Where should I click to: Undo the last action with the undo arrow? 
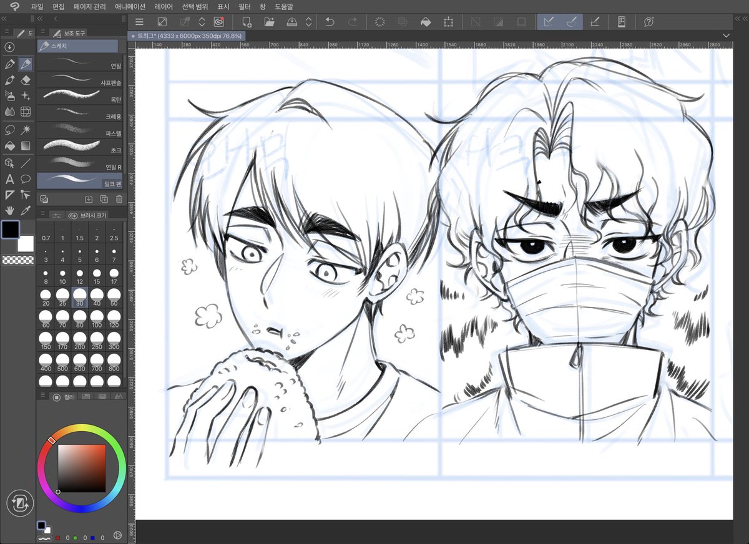pos(330,22)
